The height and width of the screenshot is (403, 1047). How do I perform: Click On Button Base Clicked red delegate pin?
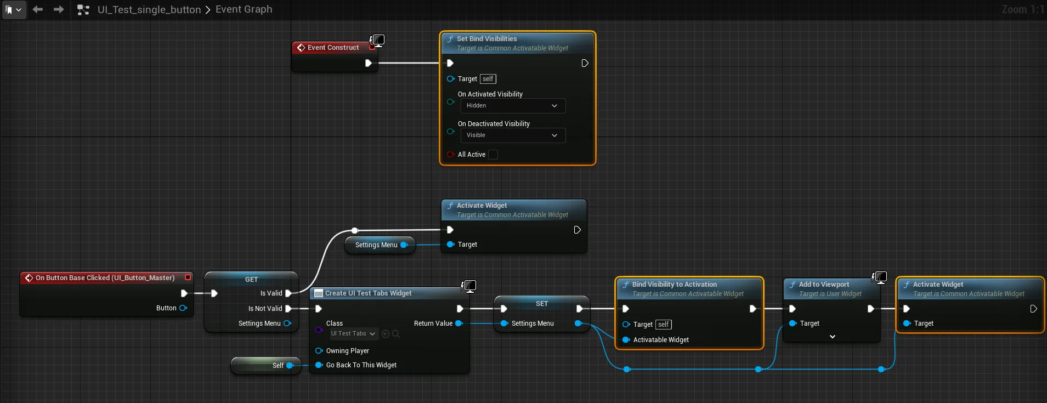tap(188, 277)
